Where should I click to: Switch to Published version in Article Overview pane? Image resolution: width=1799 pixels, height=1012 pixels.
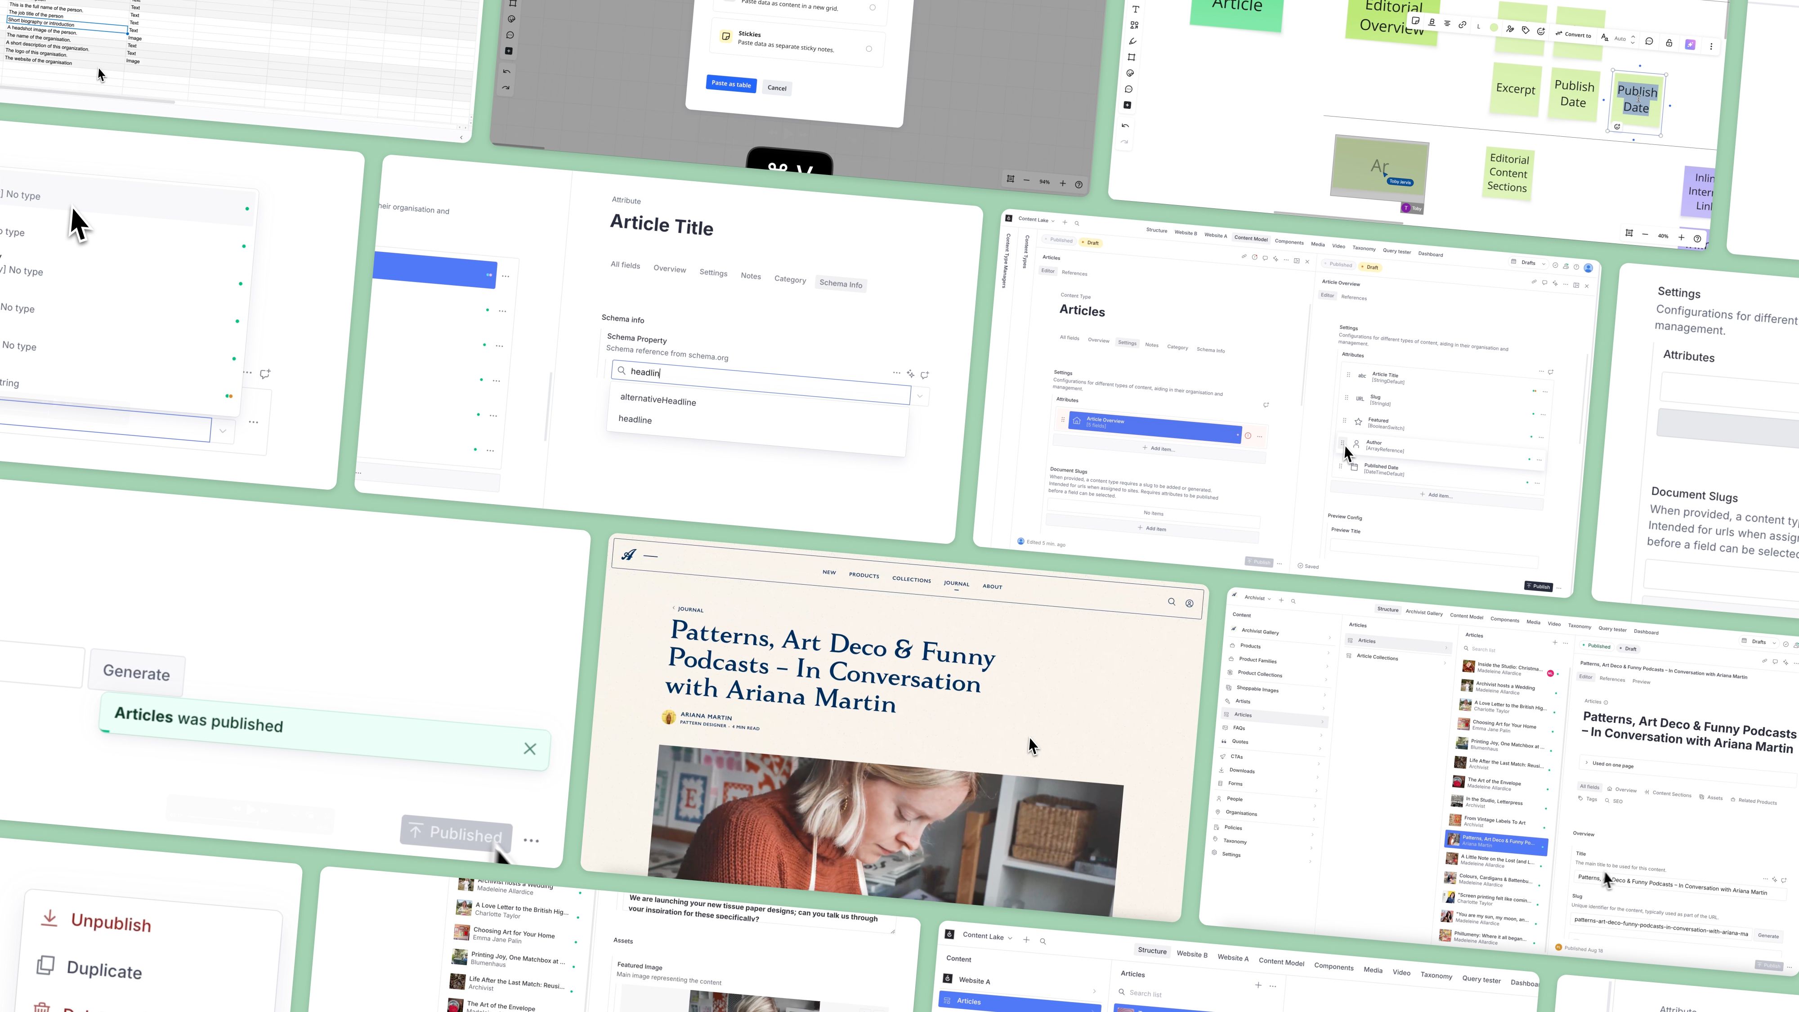1338,265
